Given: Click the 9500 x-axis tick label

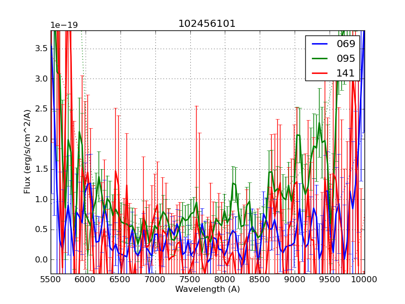Looking at the screenshot, I should [x=330, y=280].
